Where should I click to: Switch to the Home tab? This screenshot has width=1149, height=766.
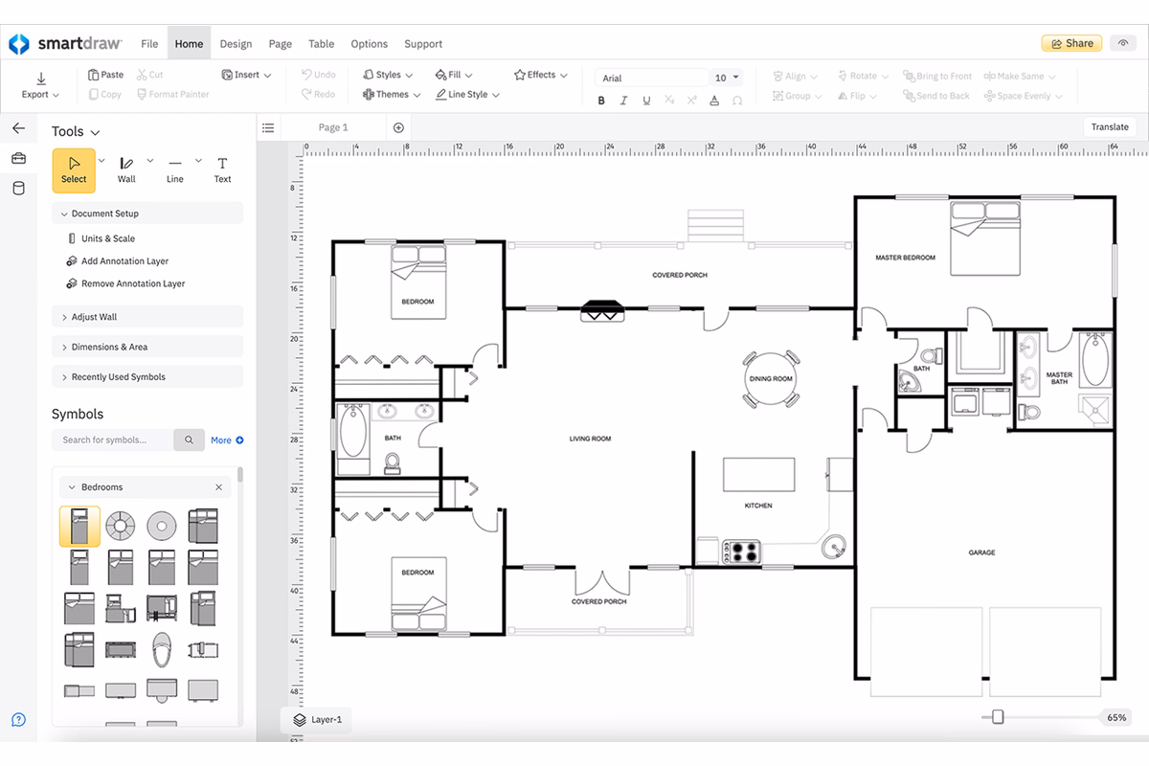click(189, 44)
